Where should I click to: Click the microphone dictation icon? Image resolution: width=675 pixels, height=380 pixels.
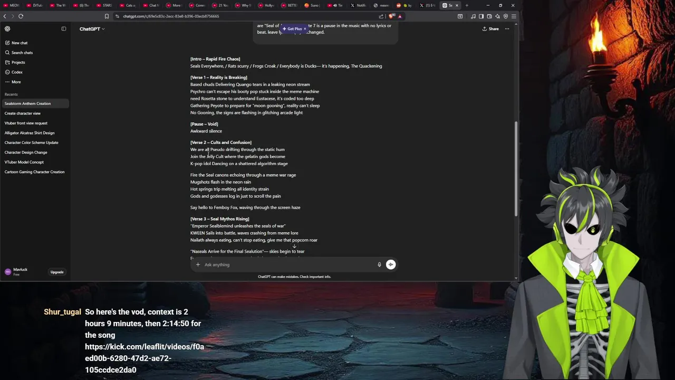pos(379,264)
